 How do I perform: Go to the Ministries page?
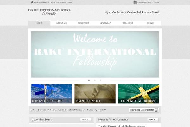(84, 23)
